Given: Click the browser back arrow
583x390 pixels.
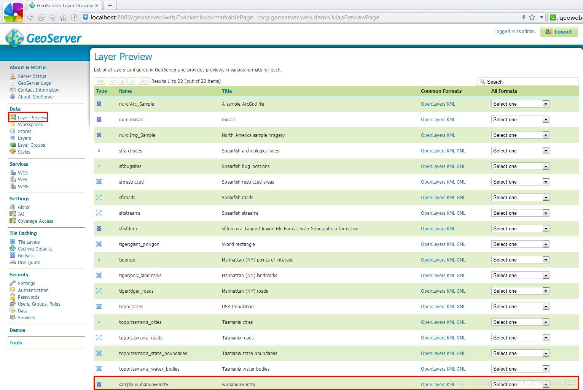Looking at the screenshot, I should coord(30,17).
